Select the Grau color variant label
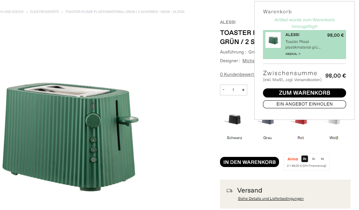 click(x=268, y=138)
